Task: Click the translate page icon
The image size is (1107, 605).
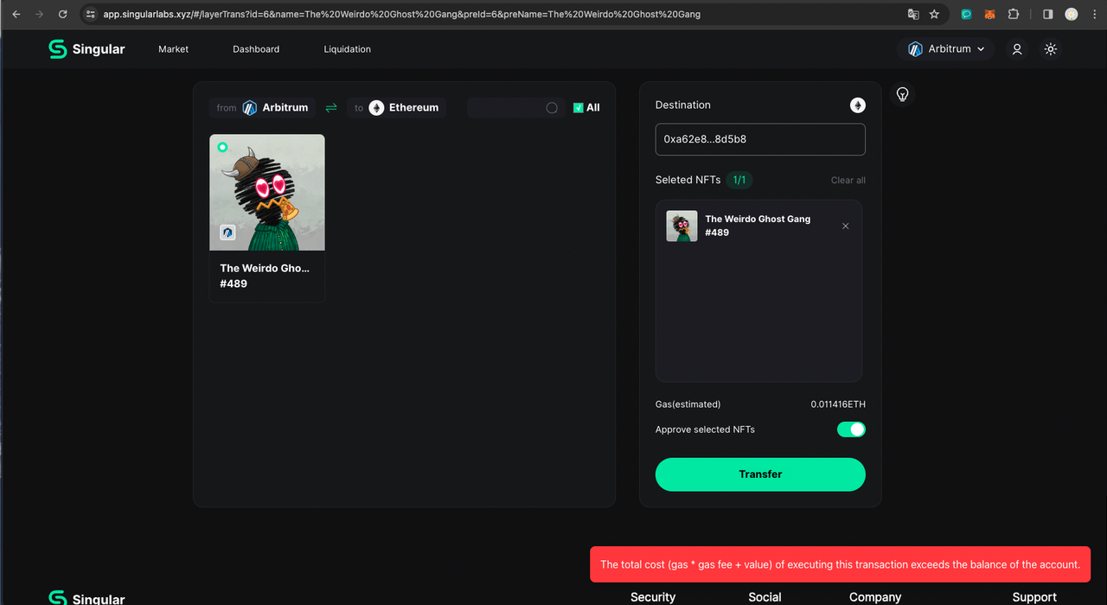Action: [913, 15]
